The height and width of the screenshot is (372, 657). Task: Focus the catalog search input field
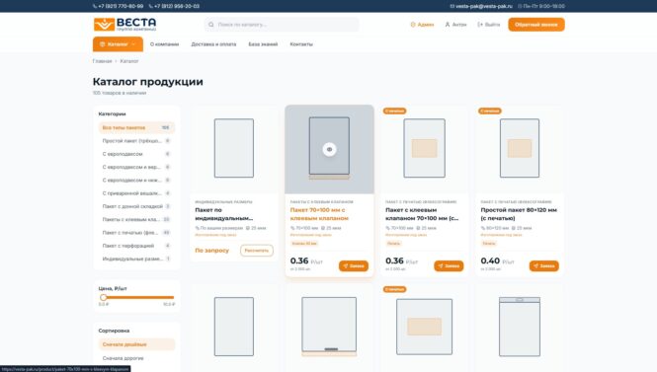click(282, 25)
